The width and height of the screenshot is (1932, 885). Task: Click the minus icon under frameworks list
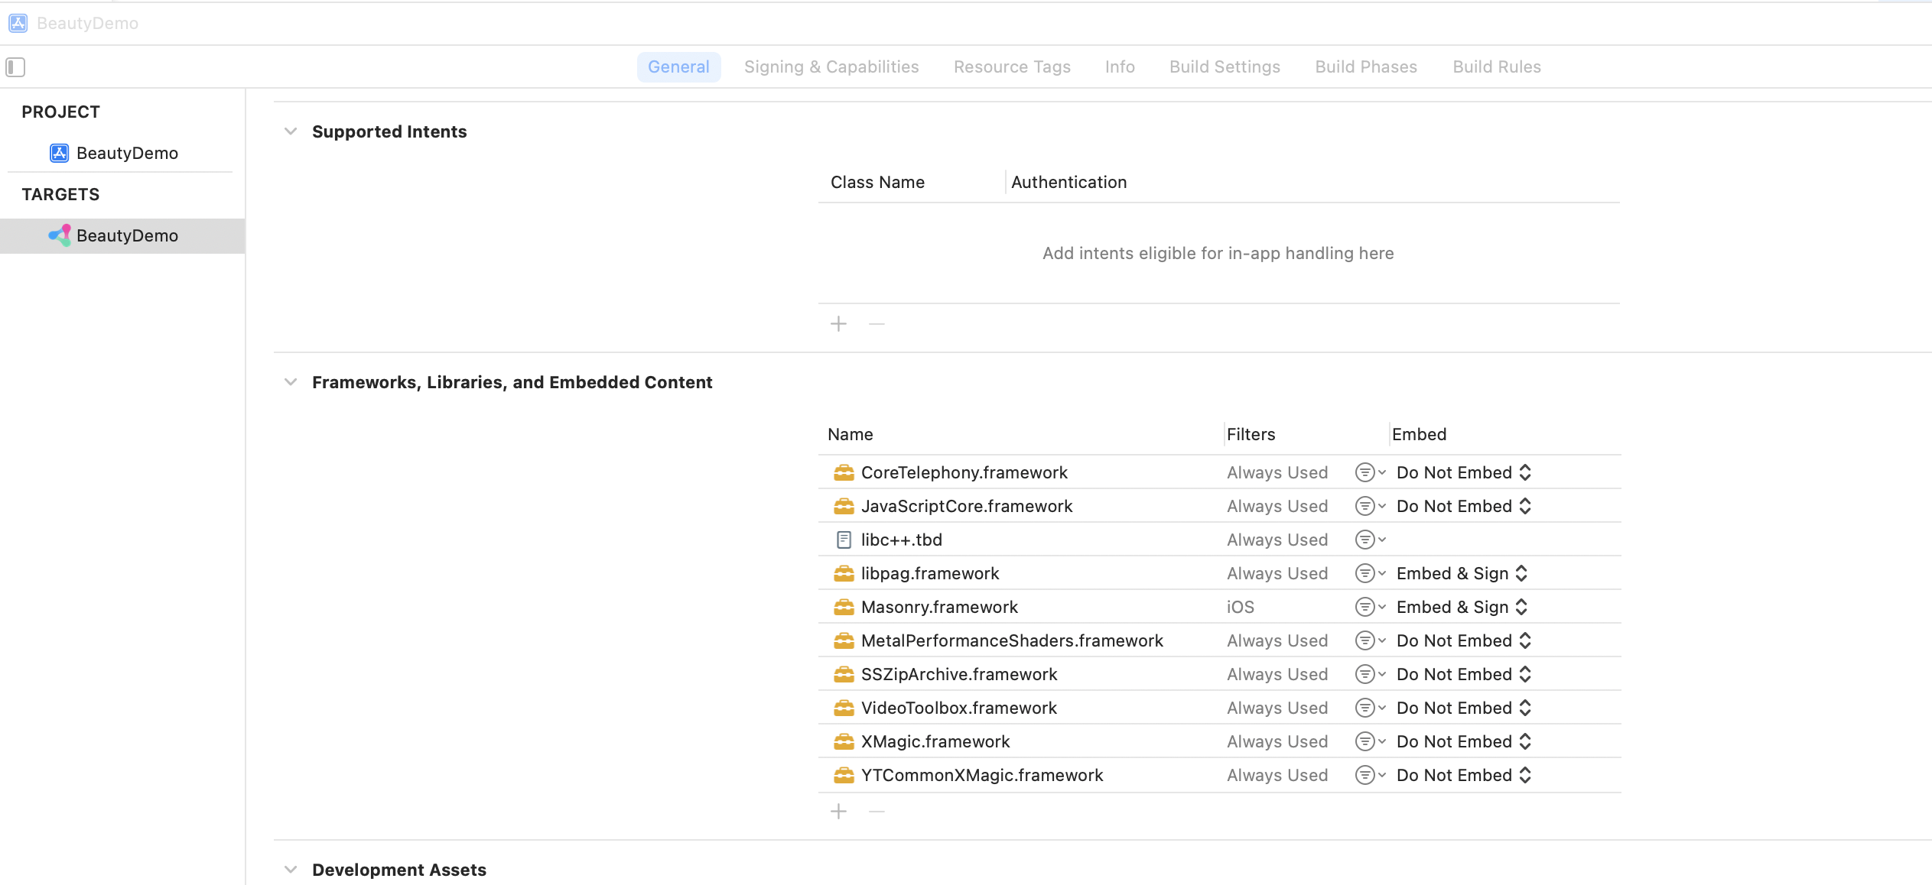(877, 811)
